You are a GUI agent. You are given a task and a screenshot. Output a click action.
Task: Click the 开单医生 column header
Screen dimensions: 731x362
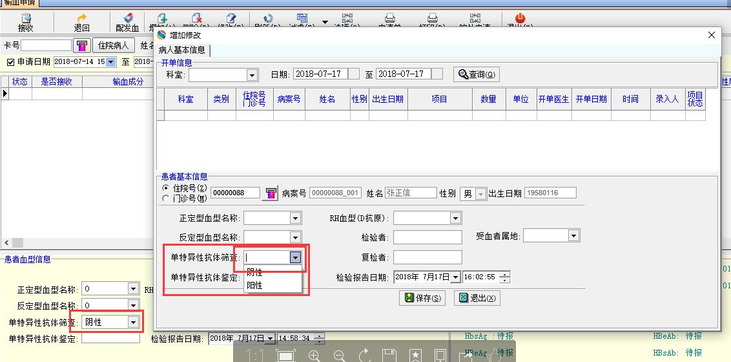pos(554,99)
